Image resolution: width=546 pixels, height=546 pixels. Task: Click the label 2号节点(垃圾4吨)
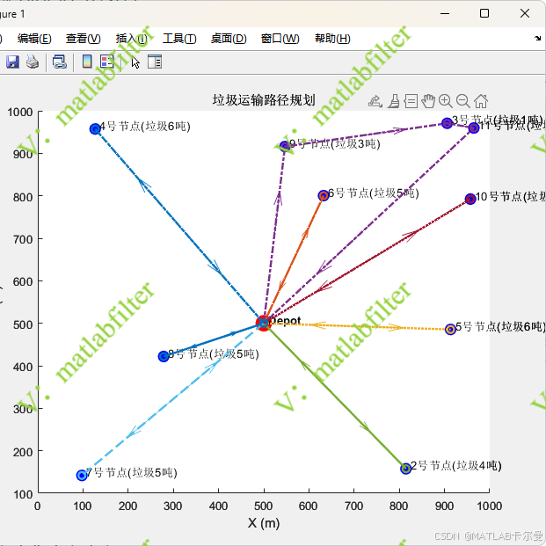tap(456, 466)
